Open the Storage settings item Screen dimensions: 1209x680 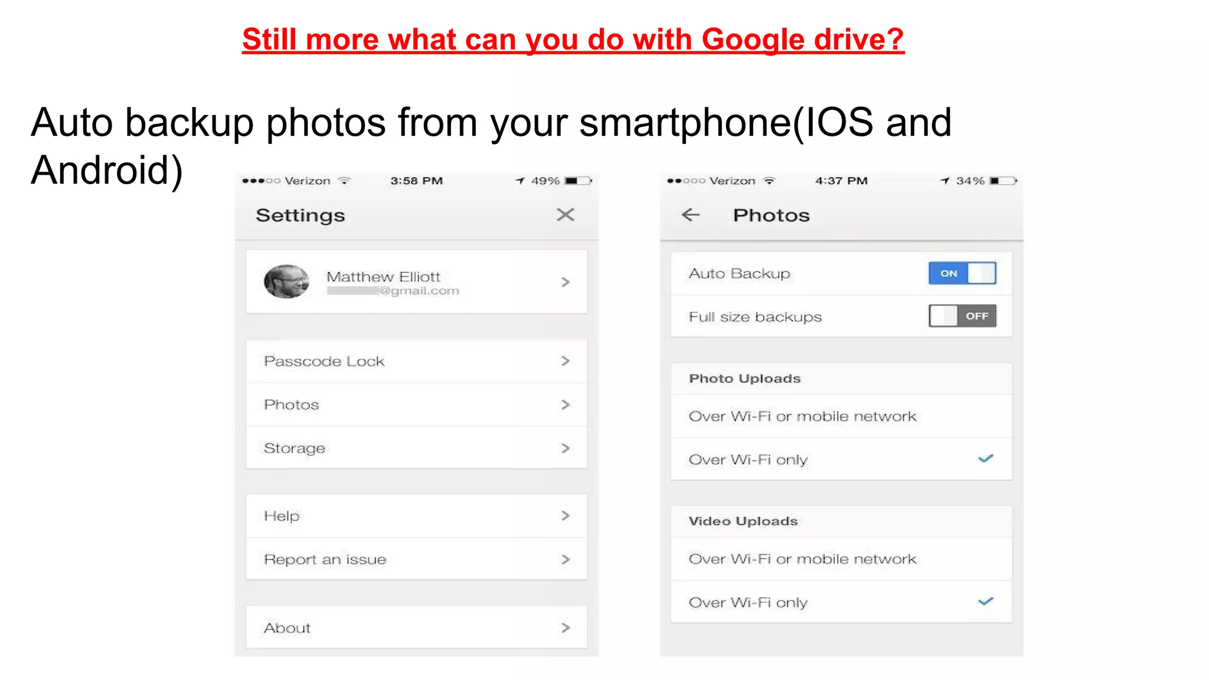pos(416,448)
